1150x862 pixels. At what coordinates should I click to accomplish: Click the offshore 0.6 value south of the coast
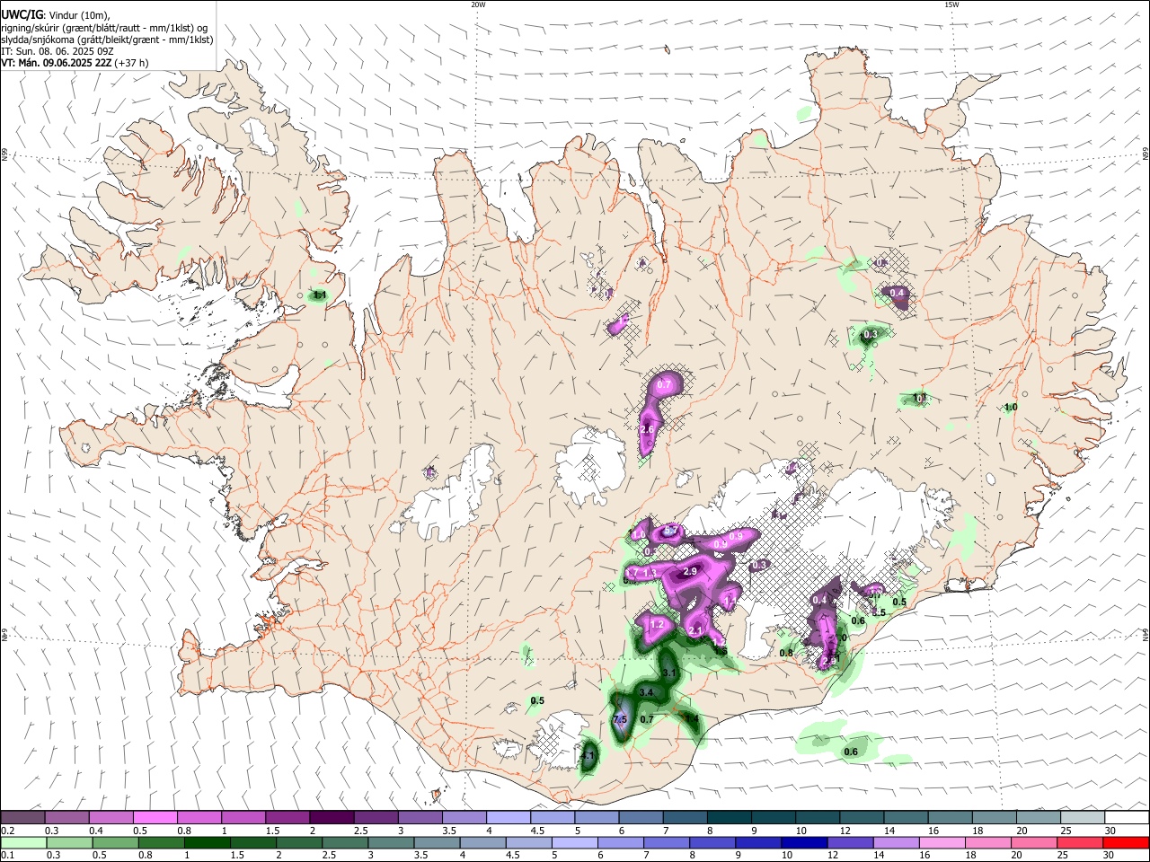pos(851,752)
